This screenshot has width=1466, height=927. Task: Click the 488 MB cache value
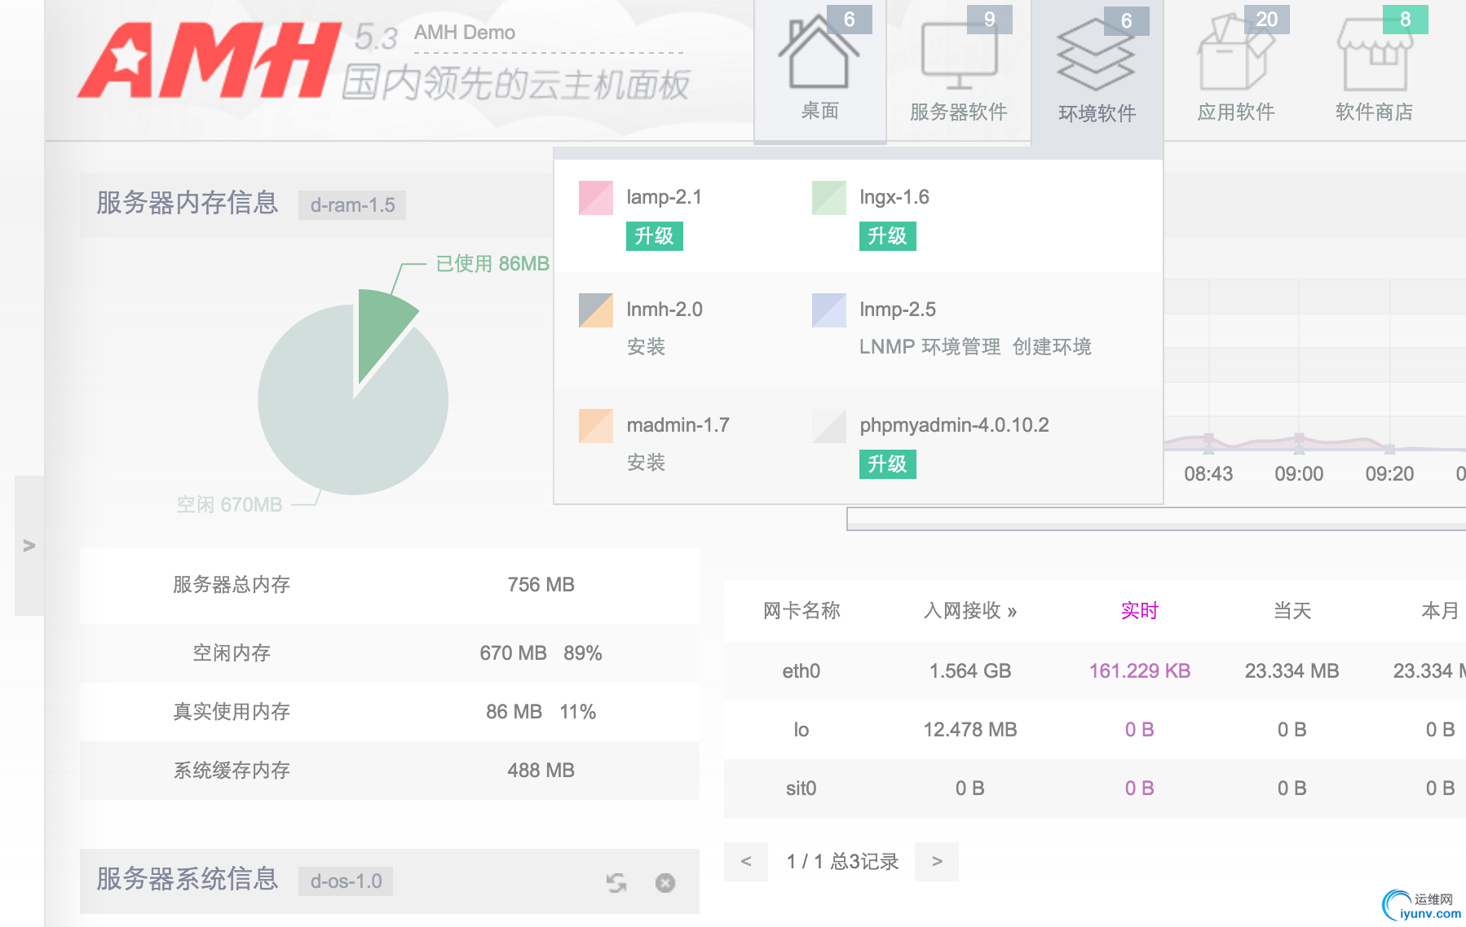pyautogui.click(x=541, y=771)
